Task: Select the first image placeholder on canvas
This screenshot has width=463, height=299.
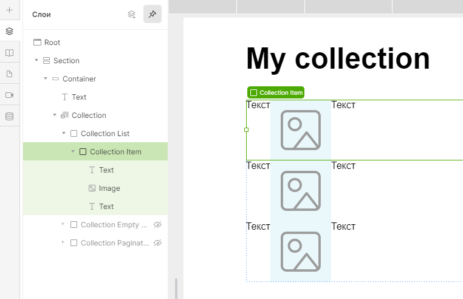Action: [301, 130]
